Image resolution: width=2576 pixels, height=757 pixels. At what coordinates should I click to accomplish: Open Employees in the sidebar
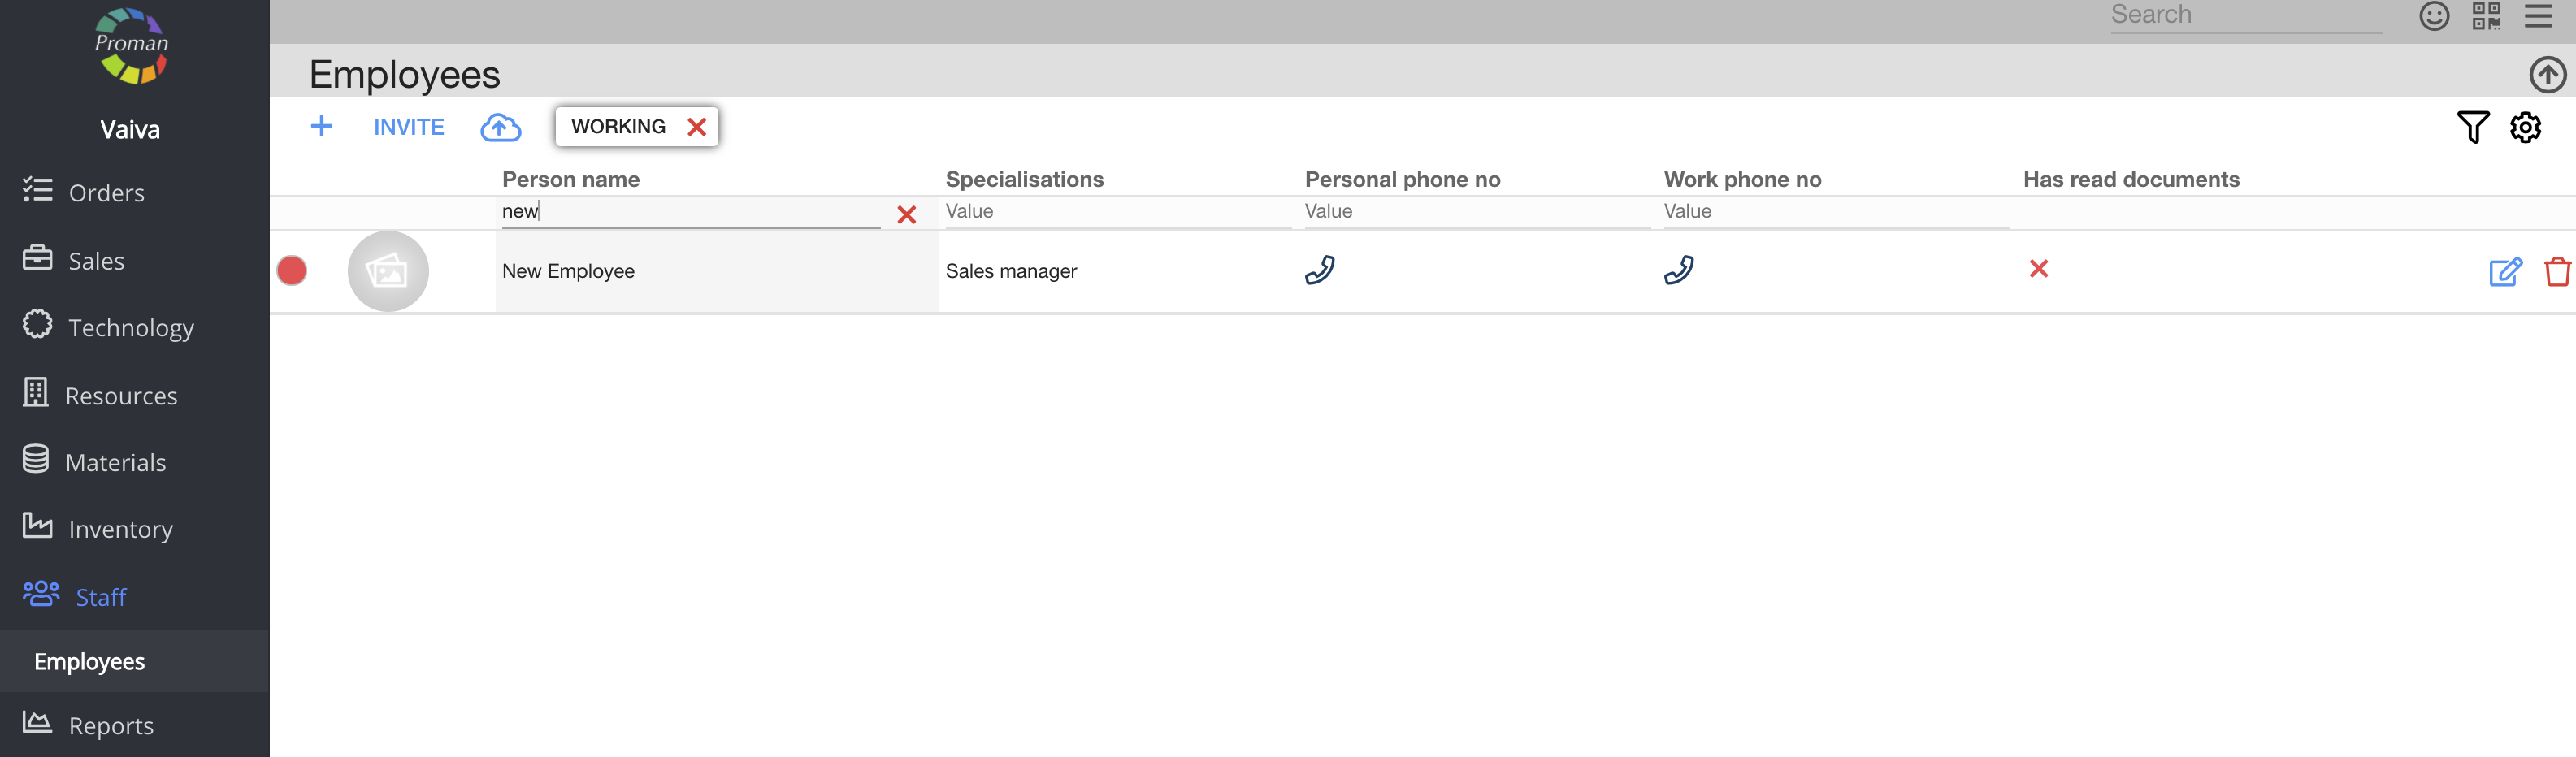coord(90,662)
